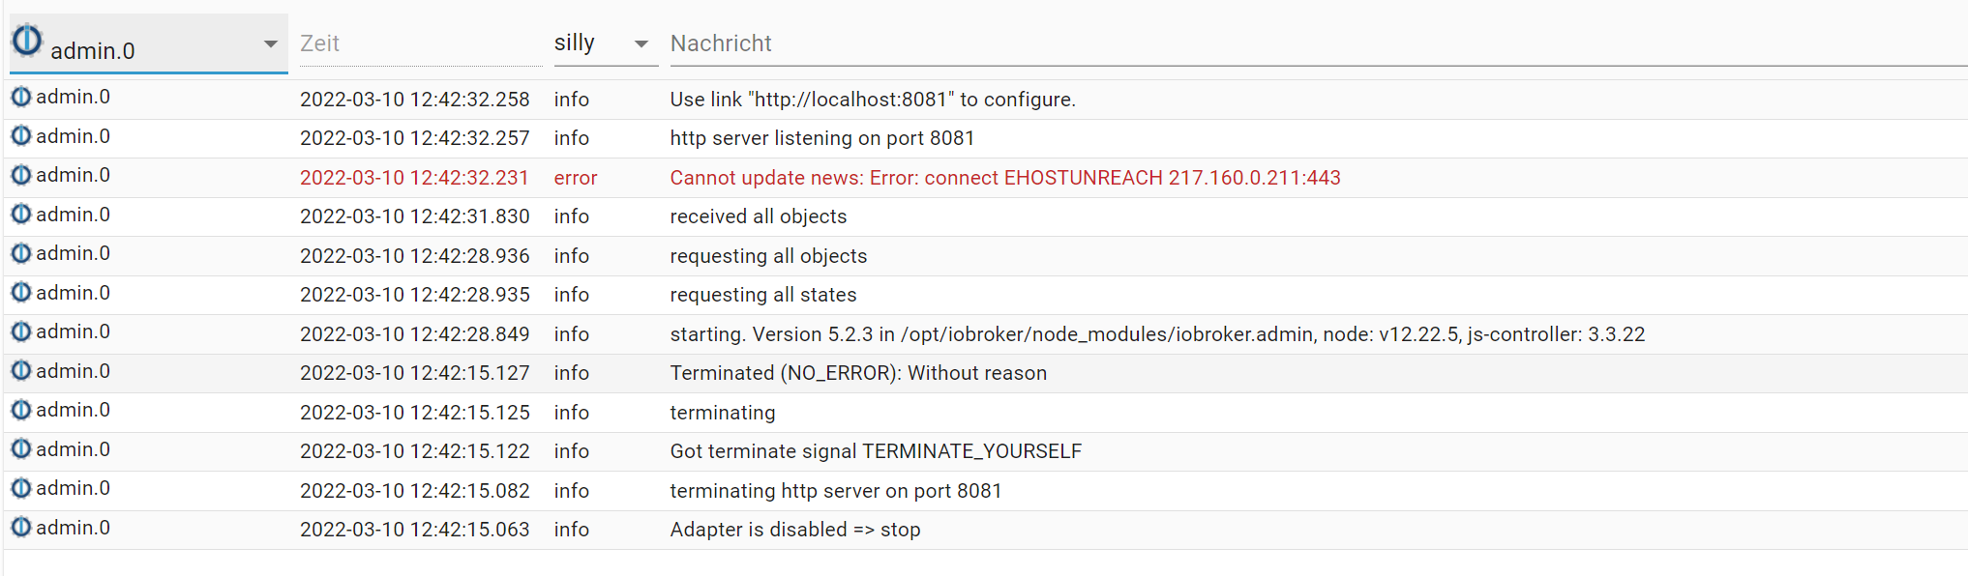Click the admin.0 icon beside 'received all objects'
Screen dimensions: 1968x576
[x=21, y=215]
